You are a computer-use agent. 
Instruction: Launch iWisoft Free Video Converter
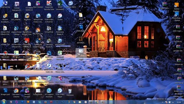38,18
